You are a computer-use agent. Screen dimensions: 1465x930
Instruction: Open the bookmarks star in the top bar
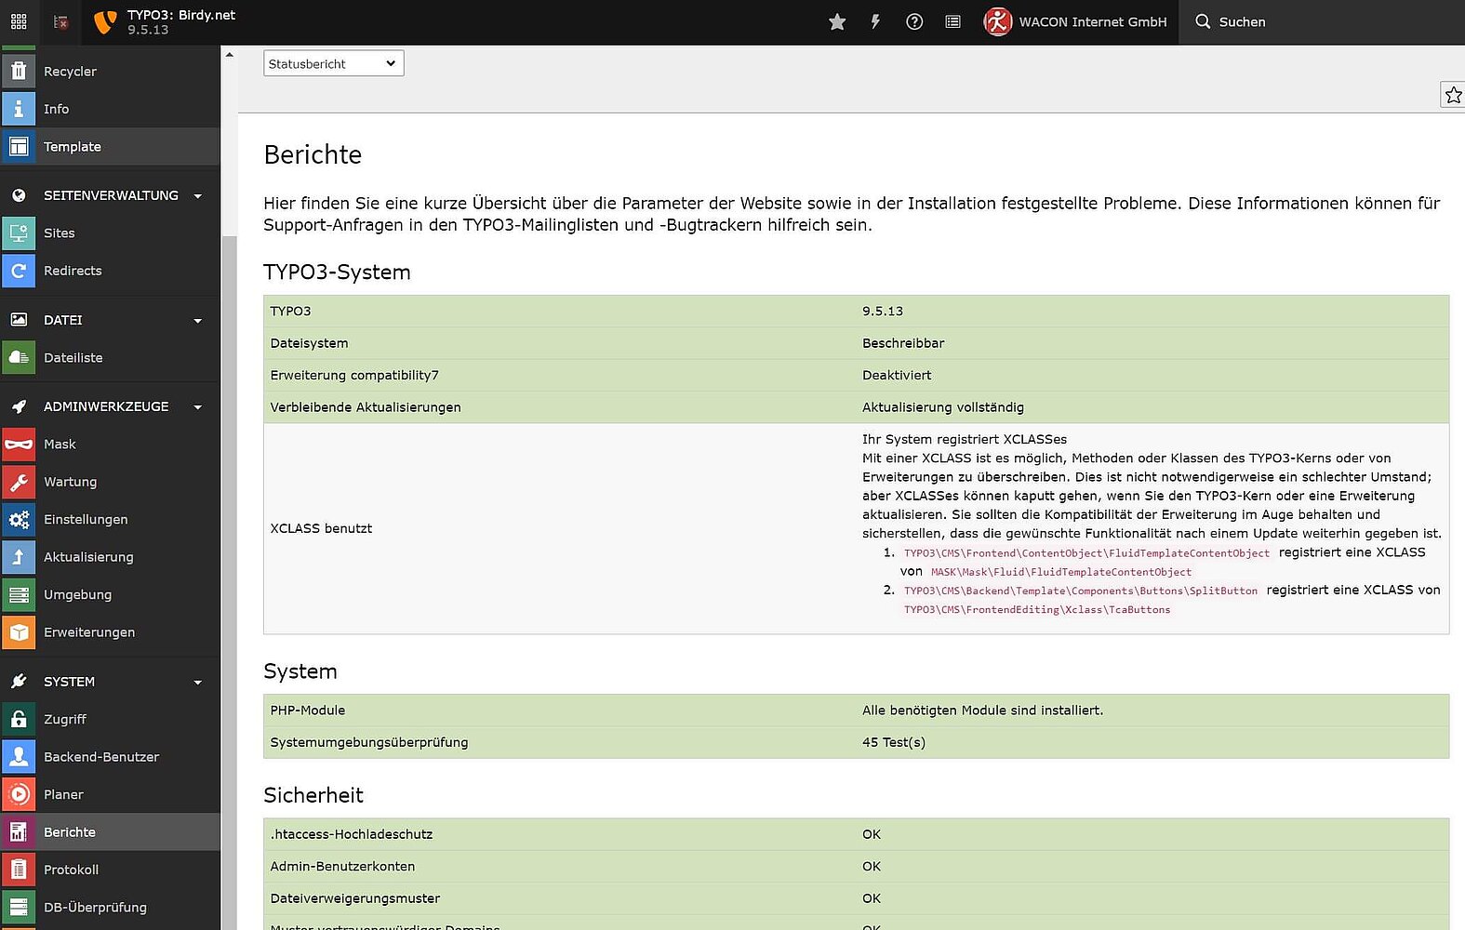[837, 22]
